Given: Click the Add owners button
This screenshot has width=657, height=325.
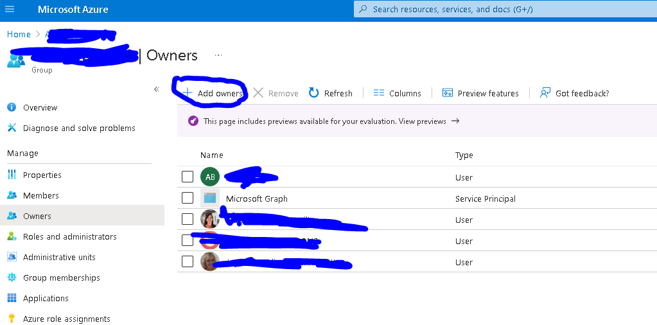Looking at the screenshot, I should point(213,93).
